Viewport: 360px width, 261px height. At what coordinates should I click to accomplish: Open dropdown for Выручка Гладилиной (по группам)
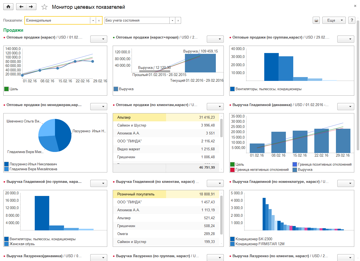(98, 183)
